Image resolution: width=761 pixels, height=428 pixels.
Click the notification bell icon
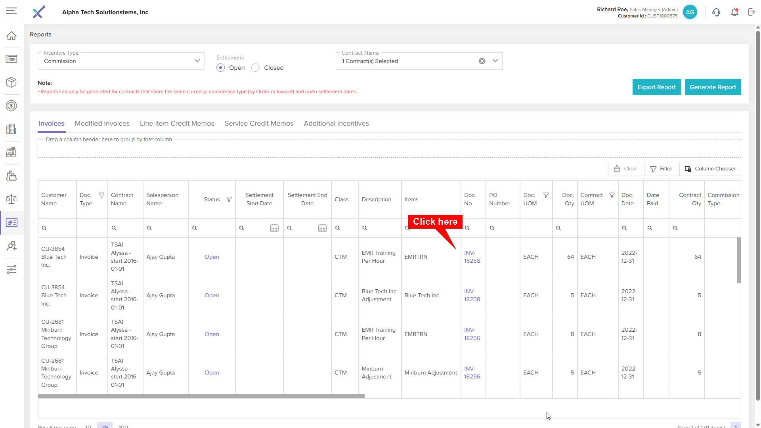734,12
